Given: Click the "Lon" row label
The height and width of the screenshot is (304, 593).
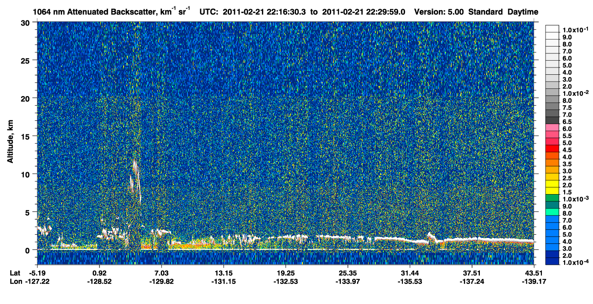Looking at the screenshot, I should (x=16, y=281).
